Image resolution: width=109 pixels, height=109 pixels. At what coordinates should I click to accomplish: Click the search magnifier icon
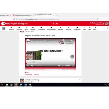pos(108,28)
